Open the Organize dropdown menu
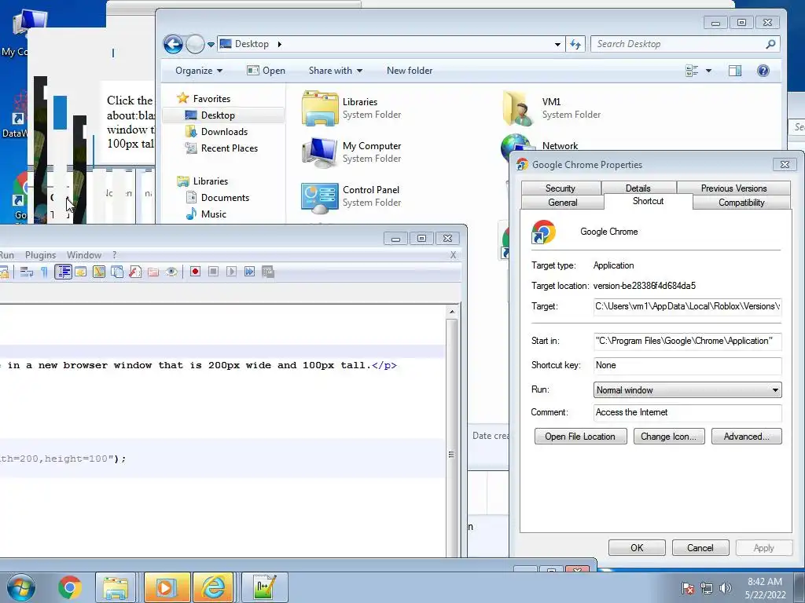Image resolution: width=805 pixels, height=603 pixels. [199, 71]
